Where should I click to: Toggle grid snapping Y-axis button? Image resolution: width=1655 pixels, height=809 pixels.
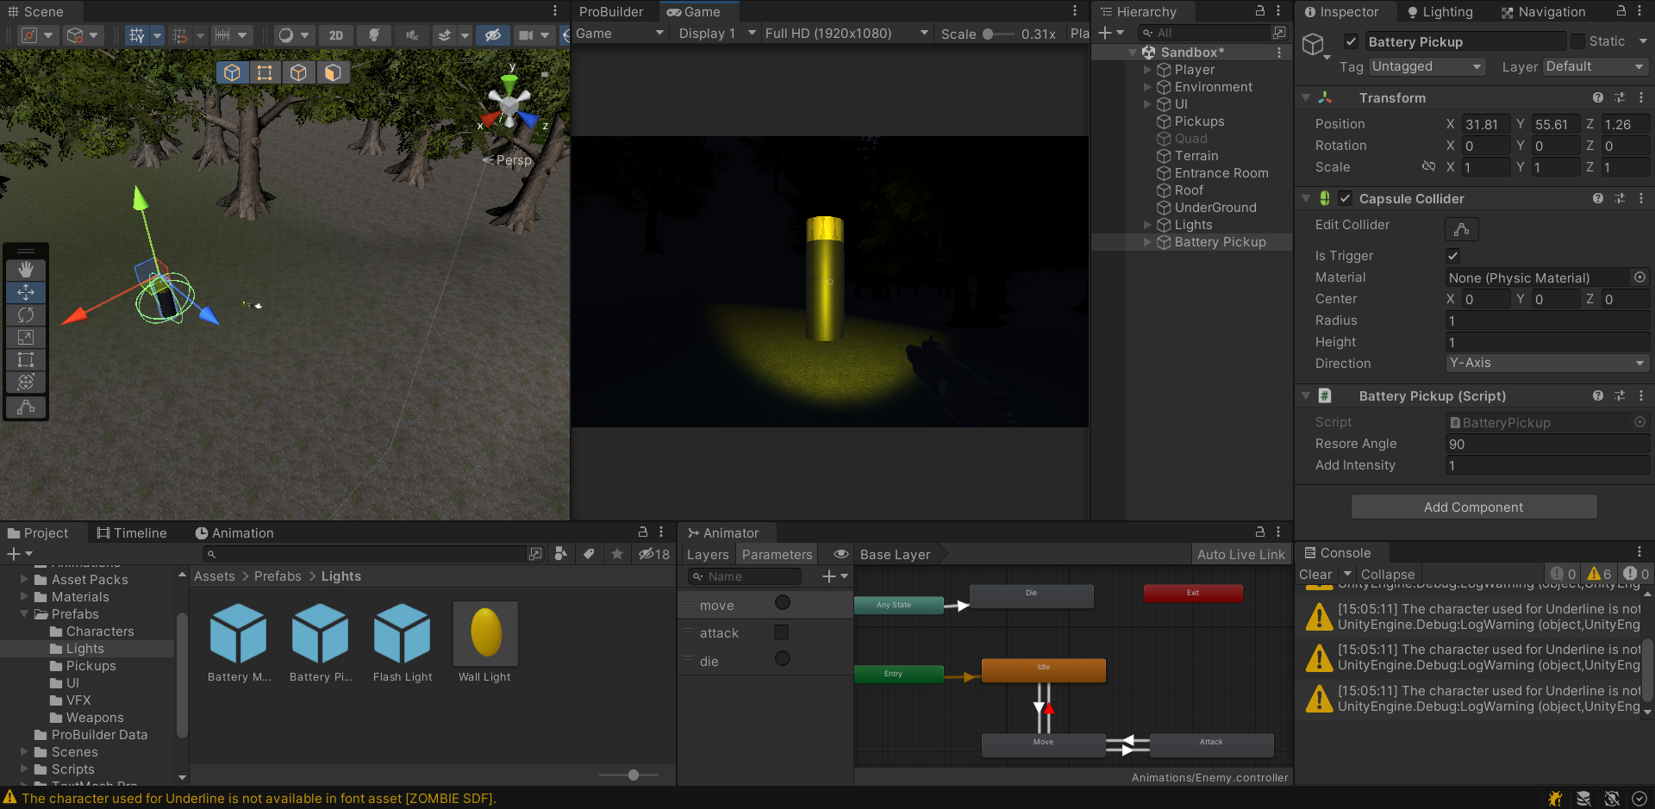pos(136,35)
